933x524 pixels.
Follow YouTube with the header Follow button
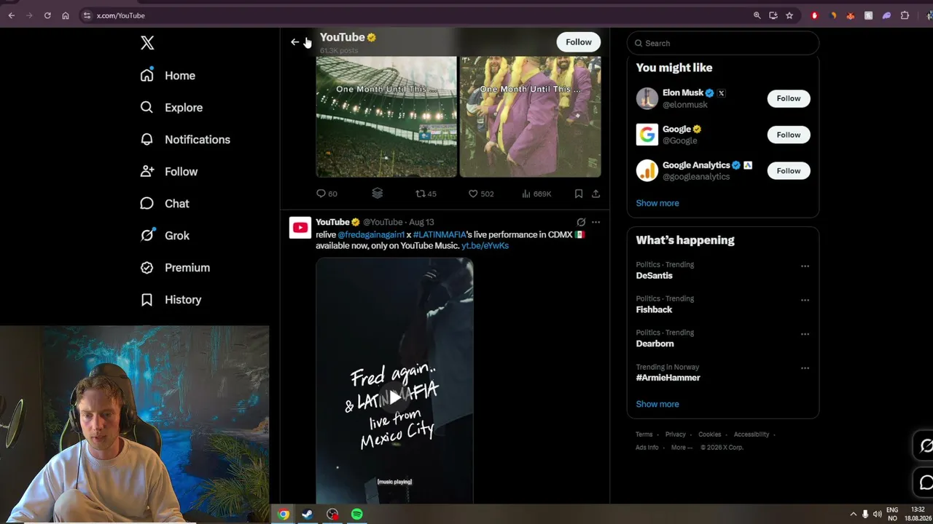[x=579, y=42]
